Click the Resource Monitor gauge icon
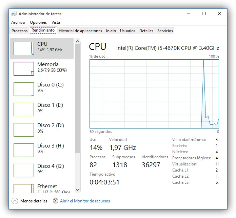This screenshot has height=218, width=236. coord(56,201)
